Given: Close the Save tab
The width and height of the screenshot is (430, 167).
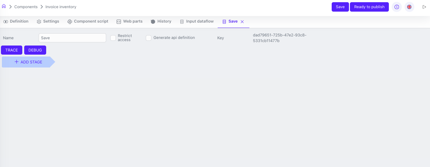Looking at the screenshot, I should click(242, 22).
